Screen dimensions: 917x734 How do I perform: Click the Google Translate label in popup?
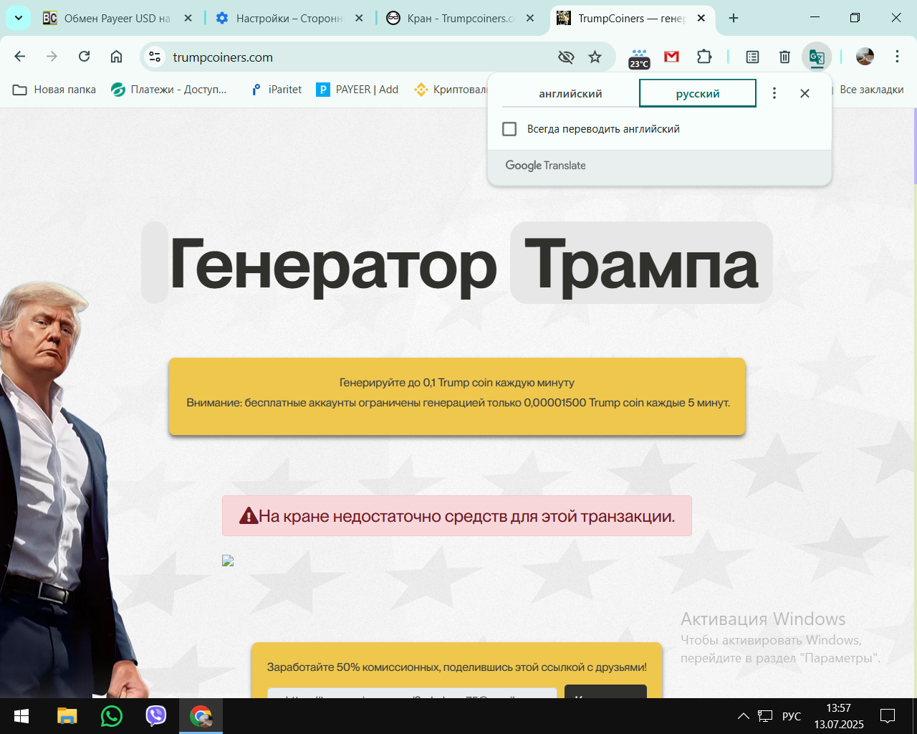pyautogui.click(x=546, y=166)
